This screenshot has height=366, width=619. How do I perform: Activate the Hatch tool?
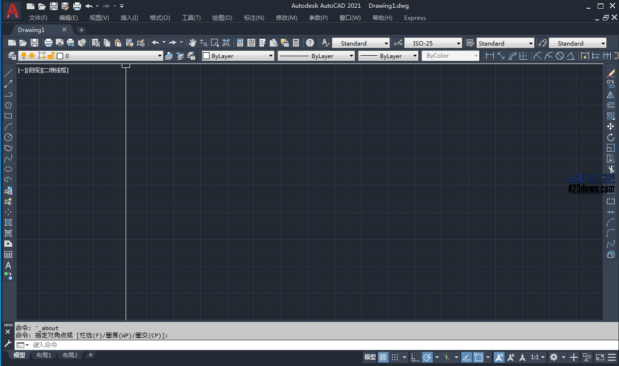(x=8, y=222)
